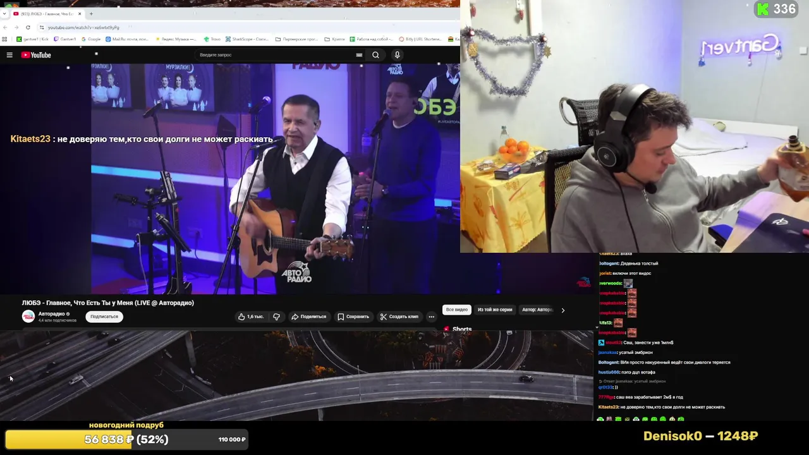Open the YouTube hamburger guide menu
This screenshot has width=809, height=455.
[x=9, y=55]
